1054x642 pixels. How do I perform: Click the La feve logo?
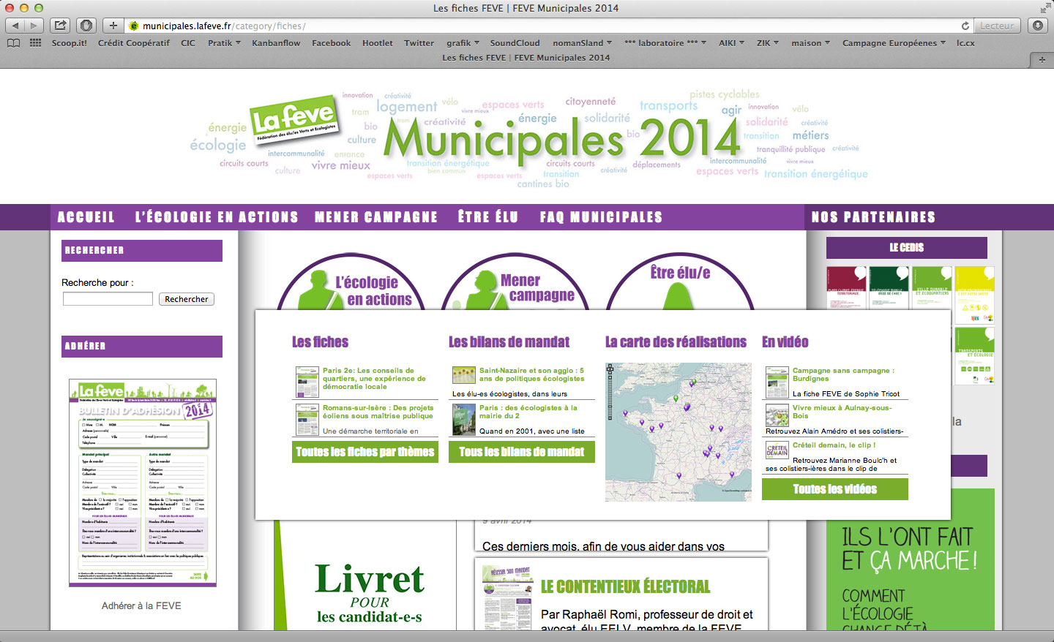[x=294, y=121]
